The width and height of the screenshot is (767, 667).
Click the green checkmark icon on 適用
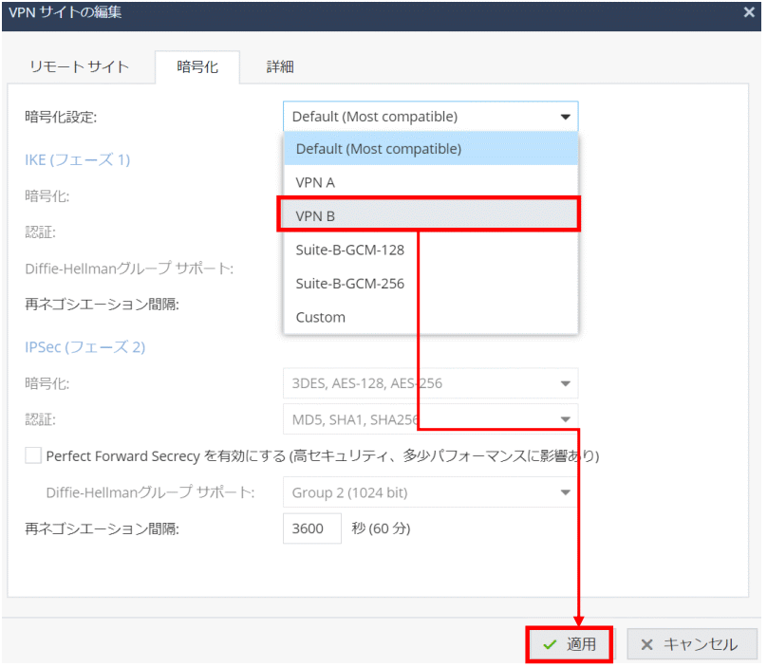pyautogui.click(x=550, y=644)
